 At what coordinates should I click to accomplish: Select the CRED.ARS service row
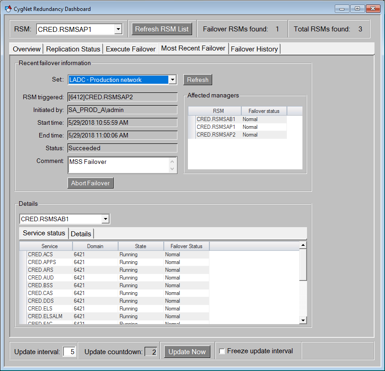[114, 270]
